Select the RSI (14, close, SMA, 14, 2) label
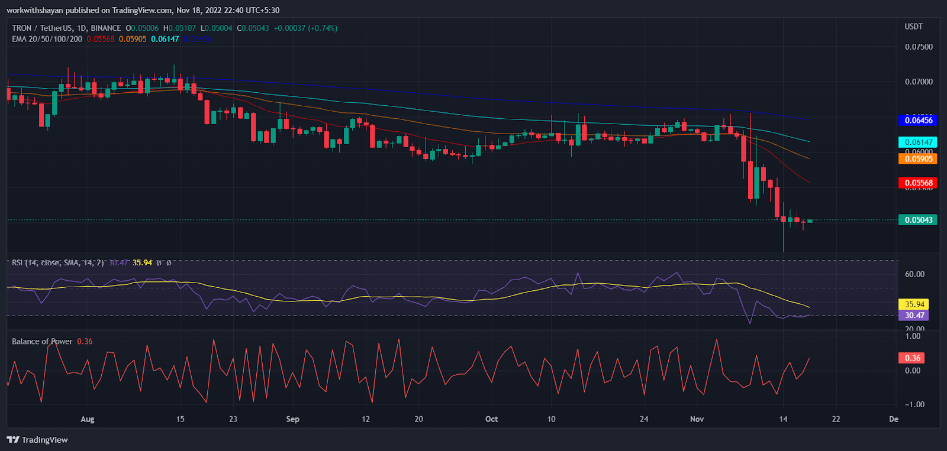Image resolution: width=947 pixels, height=451 pixels. (58, 262)
